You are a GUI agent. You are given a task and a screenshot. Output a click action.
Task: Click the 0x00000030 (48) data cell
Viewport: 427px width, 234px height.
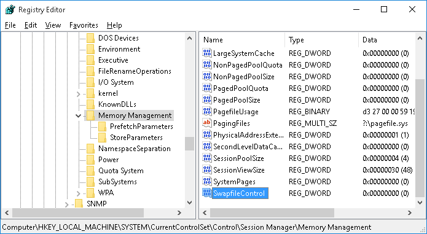point(387,170)
